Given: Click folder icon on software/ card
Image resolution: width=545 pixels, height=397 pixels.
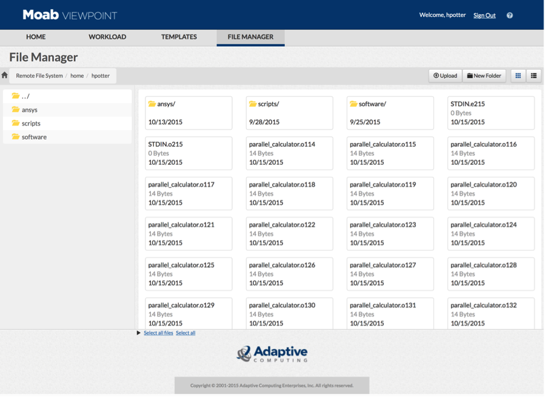Looking at the screenshot, I should coord(353,104).
